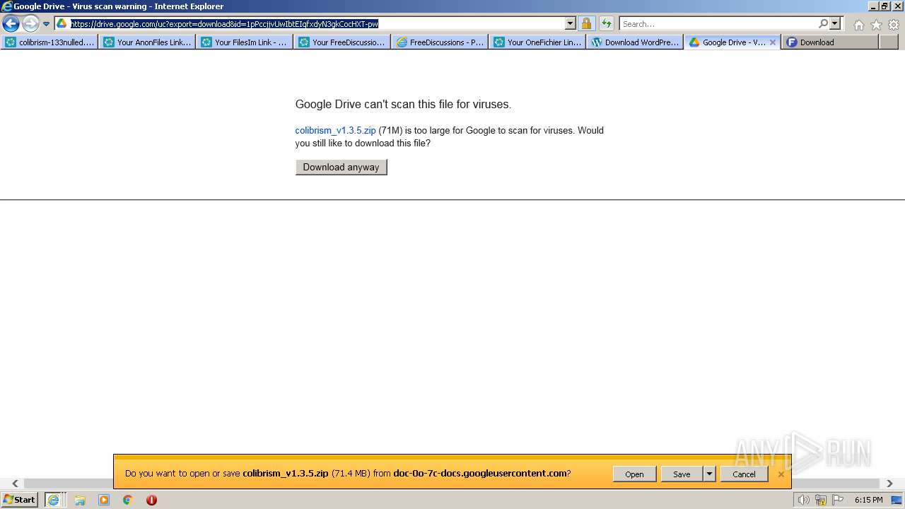Focus the Search box in the toolbar

click(718, 23)
